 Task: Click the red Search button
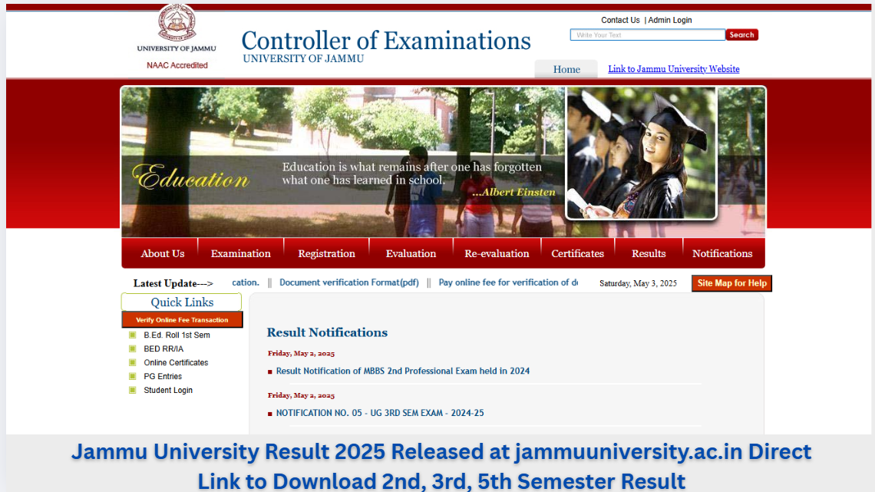coord(741,35)
